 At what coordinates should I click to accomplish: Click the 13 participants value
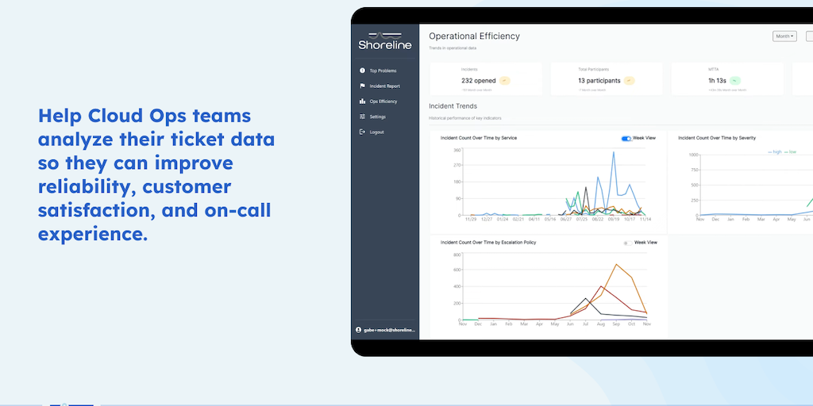click(x=599, y=81)
